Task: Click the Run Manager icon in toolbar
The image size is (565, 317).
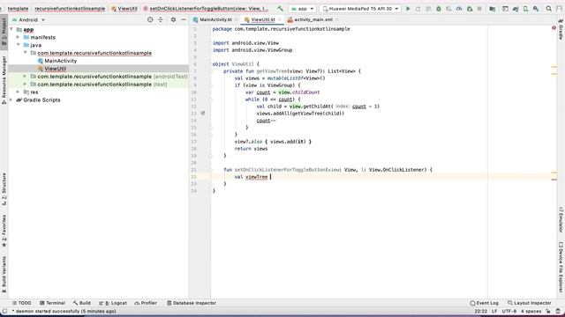Action: point(505,8)
